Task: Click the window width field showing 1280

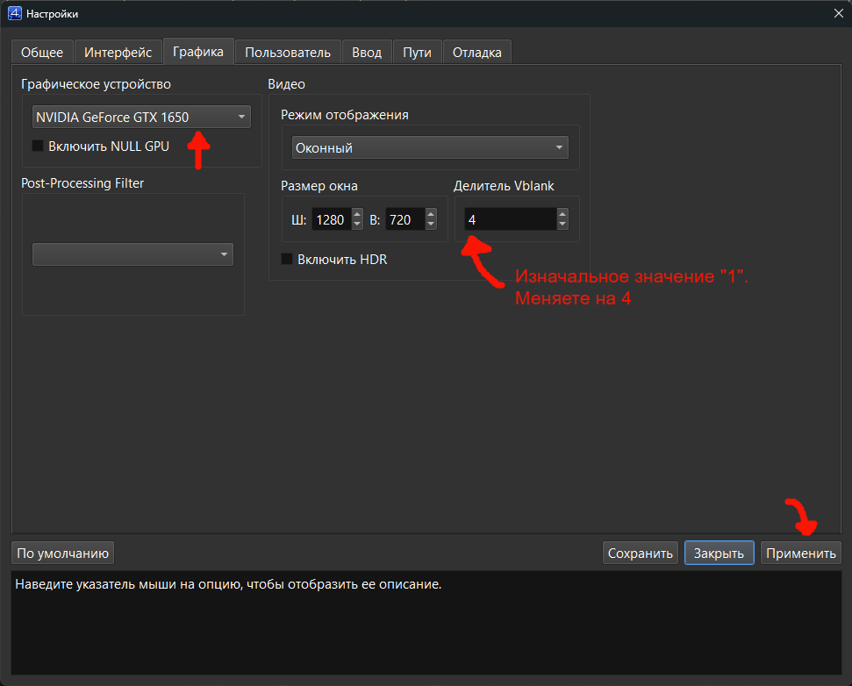Action: 331,219
